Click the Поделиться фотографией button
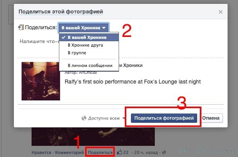Viewport: 238px width, 157px height. (164, 118)
